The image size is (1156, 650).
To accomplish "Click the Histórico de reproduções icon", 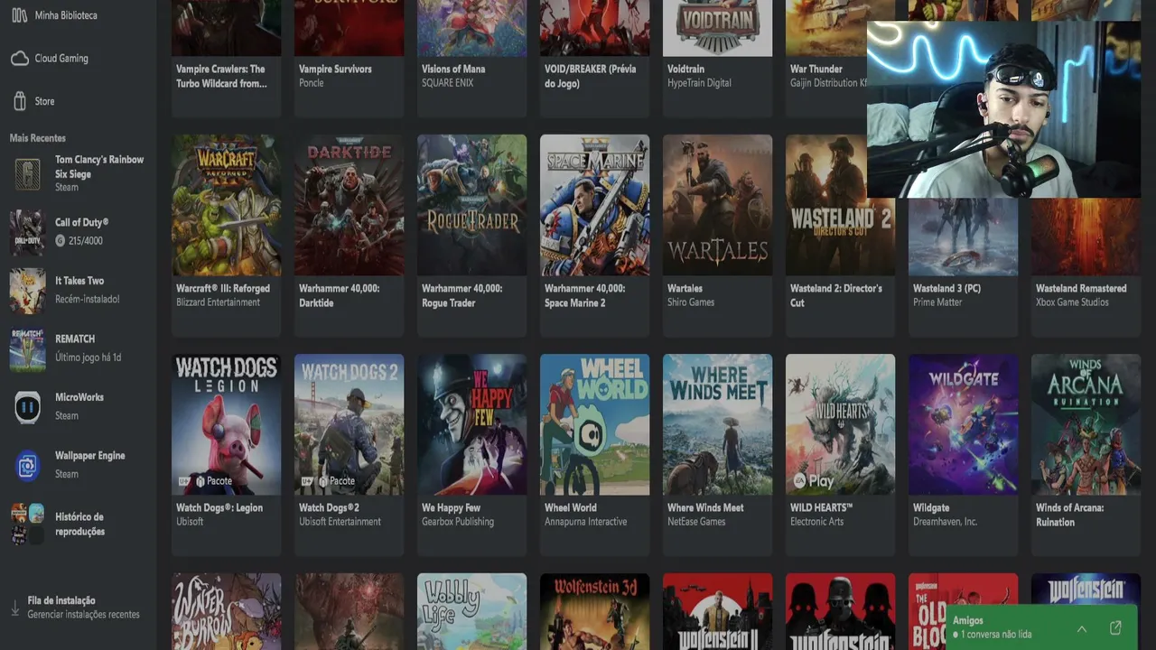I will coord(27,525).
